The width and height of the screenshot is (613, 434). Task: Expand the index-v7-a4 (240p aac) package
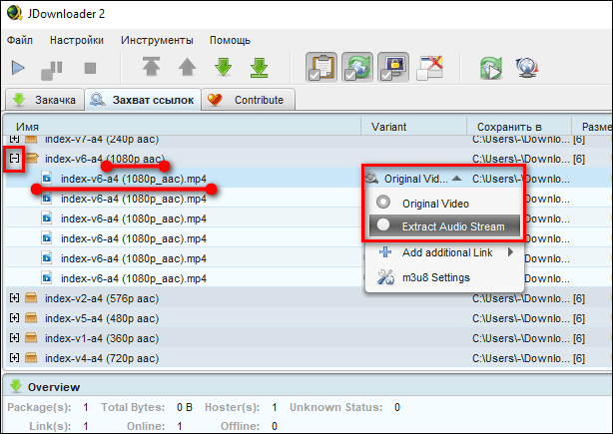click(x=14, y=139)
